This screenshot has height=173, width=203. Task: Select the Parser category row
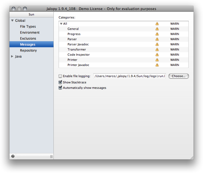[124, 39]
